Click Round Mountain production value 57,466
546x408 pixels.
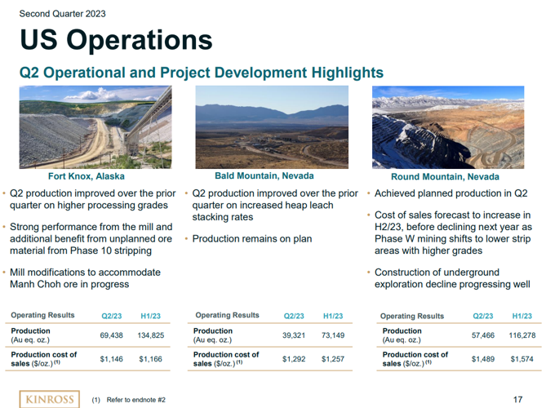click(x=483, y=335)
